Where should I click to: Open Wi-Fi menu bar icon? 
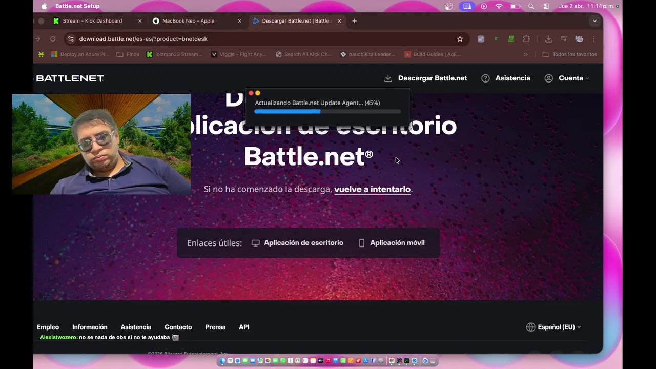499,6
